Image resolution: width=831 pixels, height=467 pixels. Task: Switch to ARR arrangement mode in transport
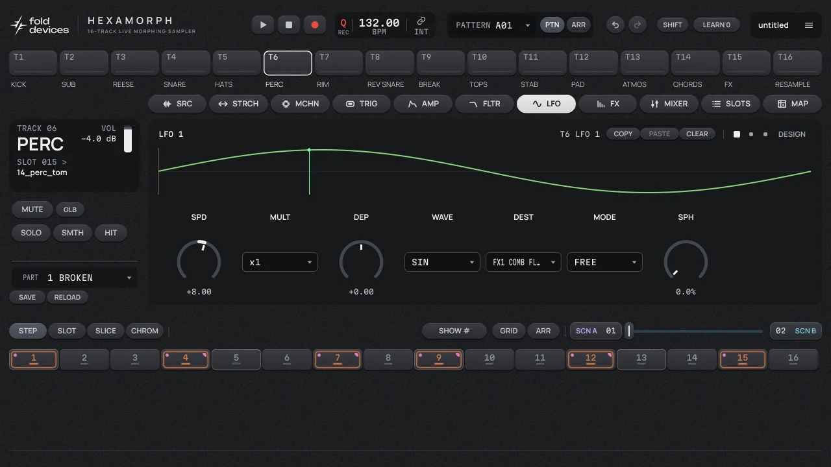tap(578, 25)
